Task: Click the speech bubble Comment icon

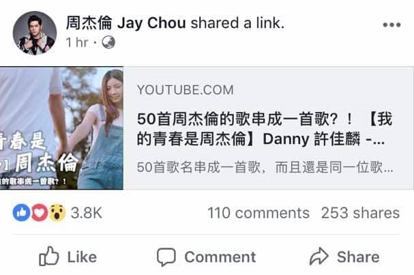Action: point(166,257)
